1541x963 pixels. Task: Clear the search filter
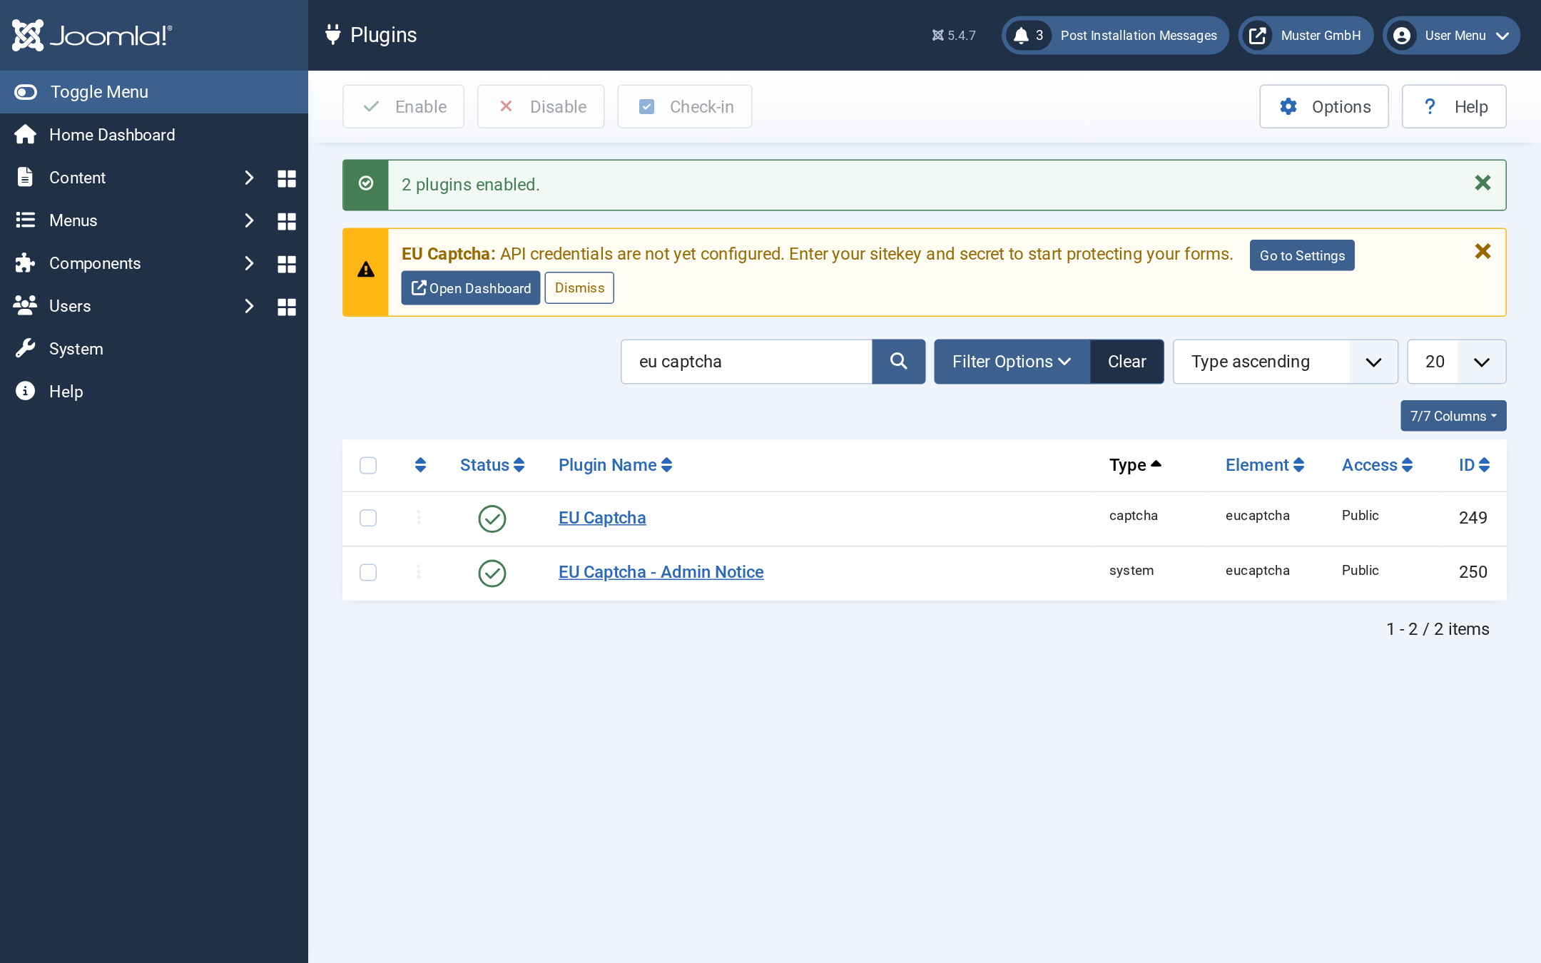point(1127,362)
